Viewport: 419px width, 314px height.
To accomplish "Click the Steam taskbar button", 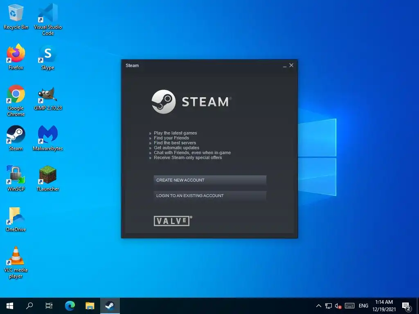I will tap(110, 306).
